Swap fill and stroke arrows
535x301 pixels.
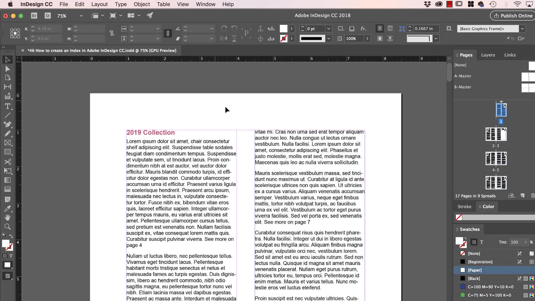point(11,236)
